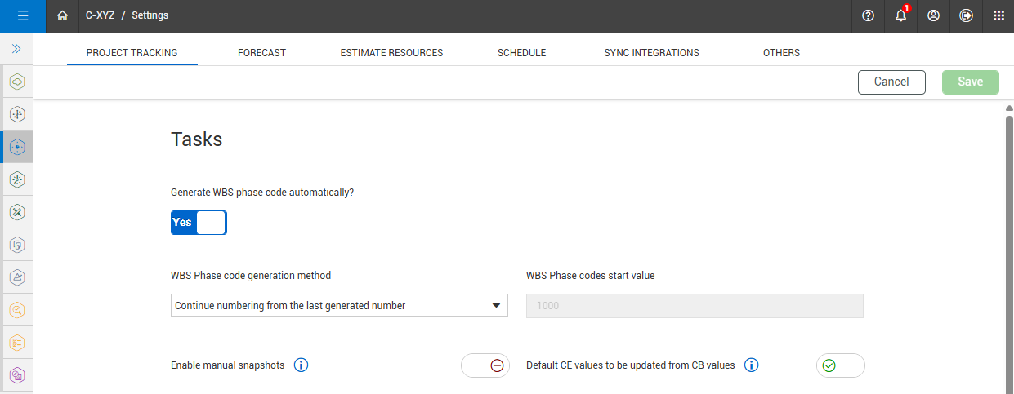Open the apps grid launcher

[998, 15]
